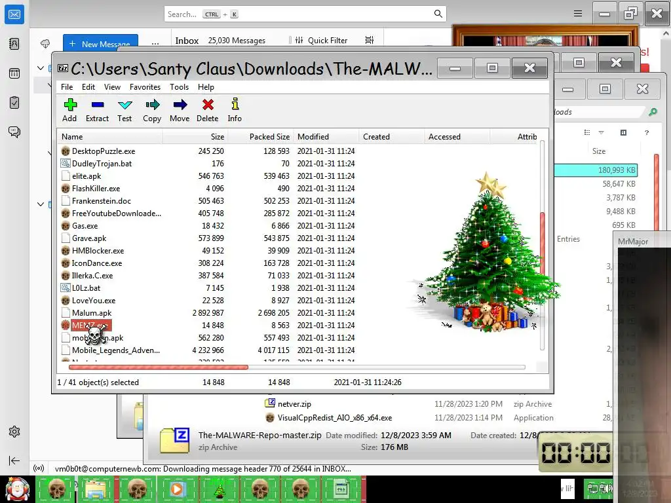Open the File Explorer taskbar icon

[96, 489]
